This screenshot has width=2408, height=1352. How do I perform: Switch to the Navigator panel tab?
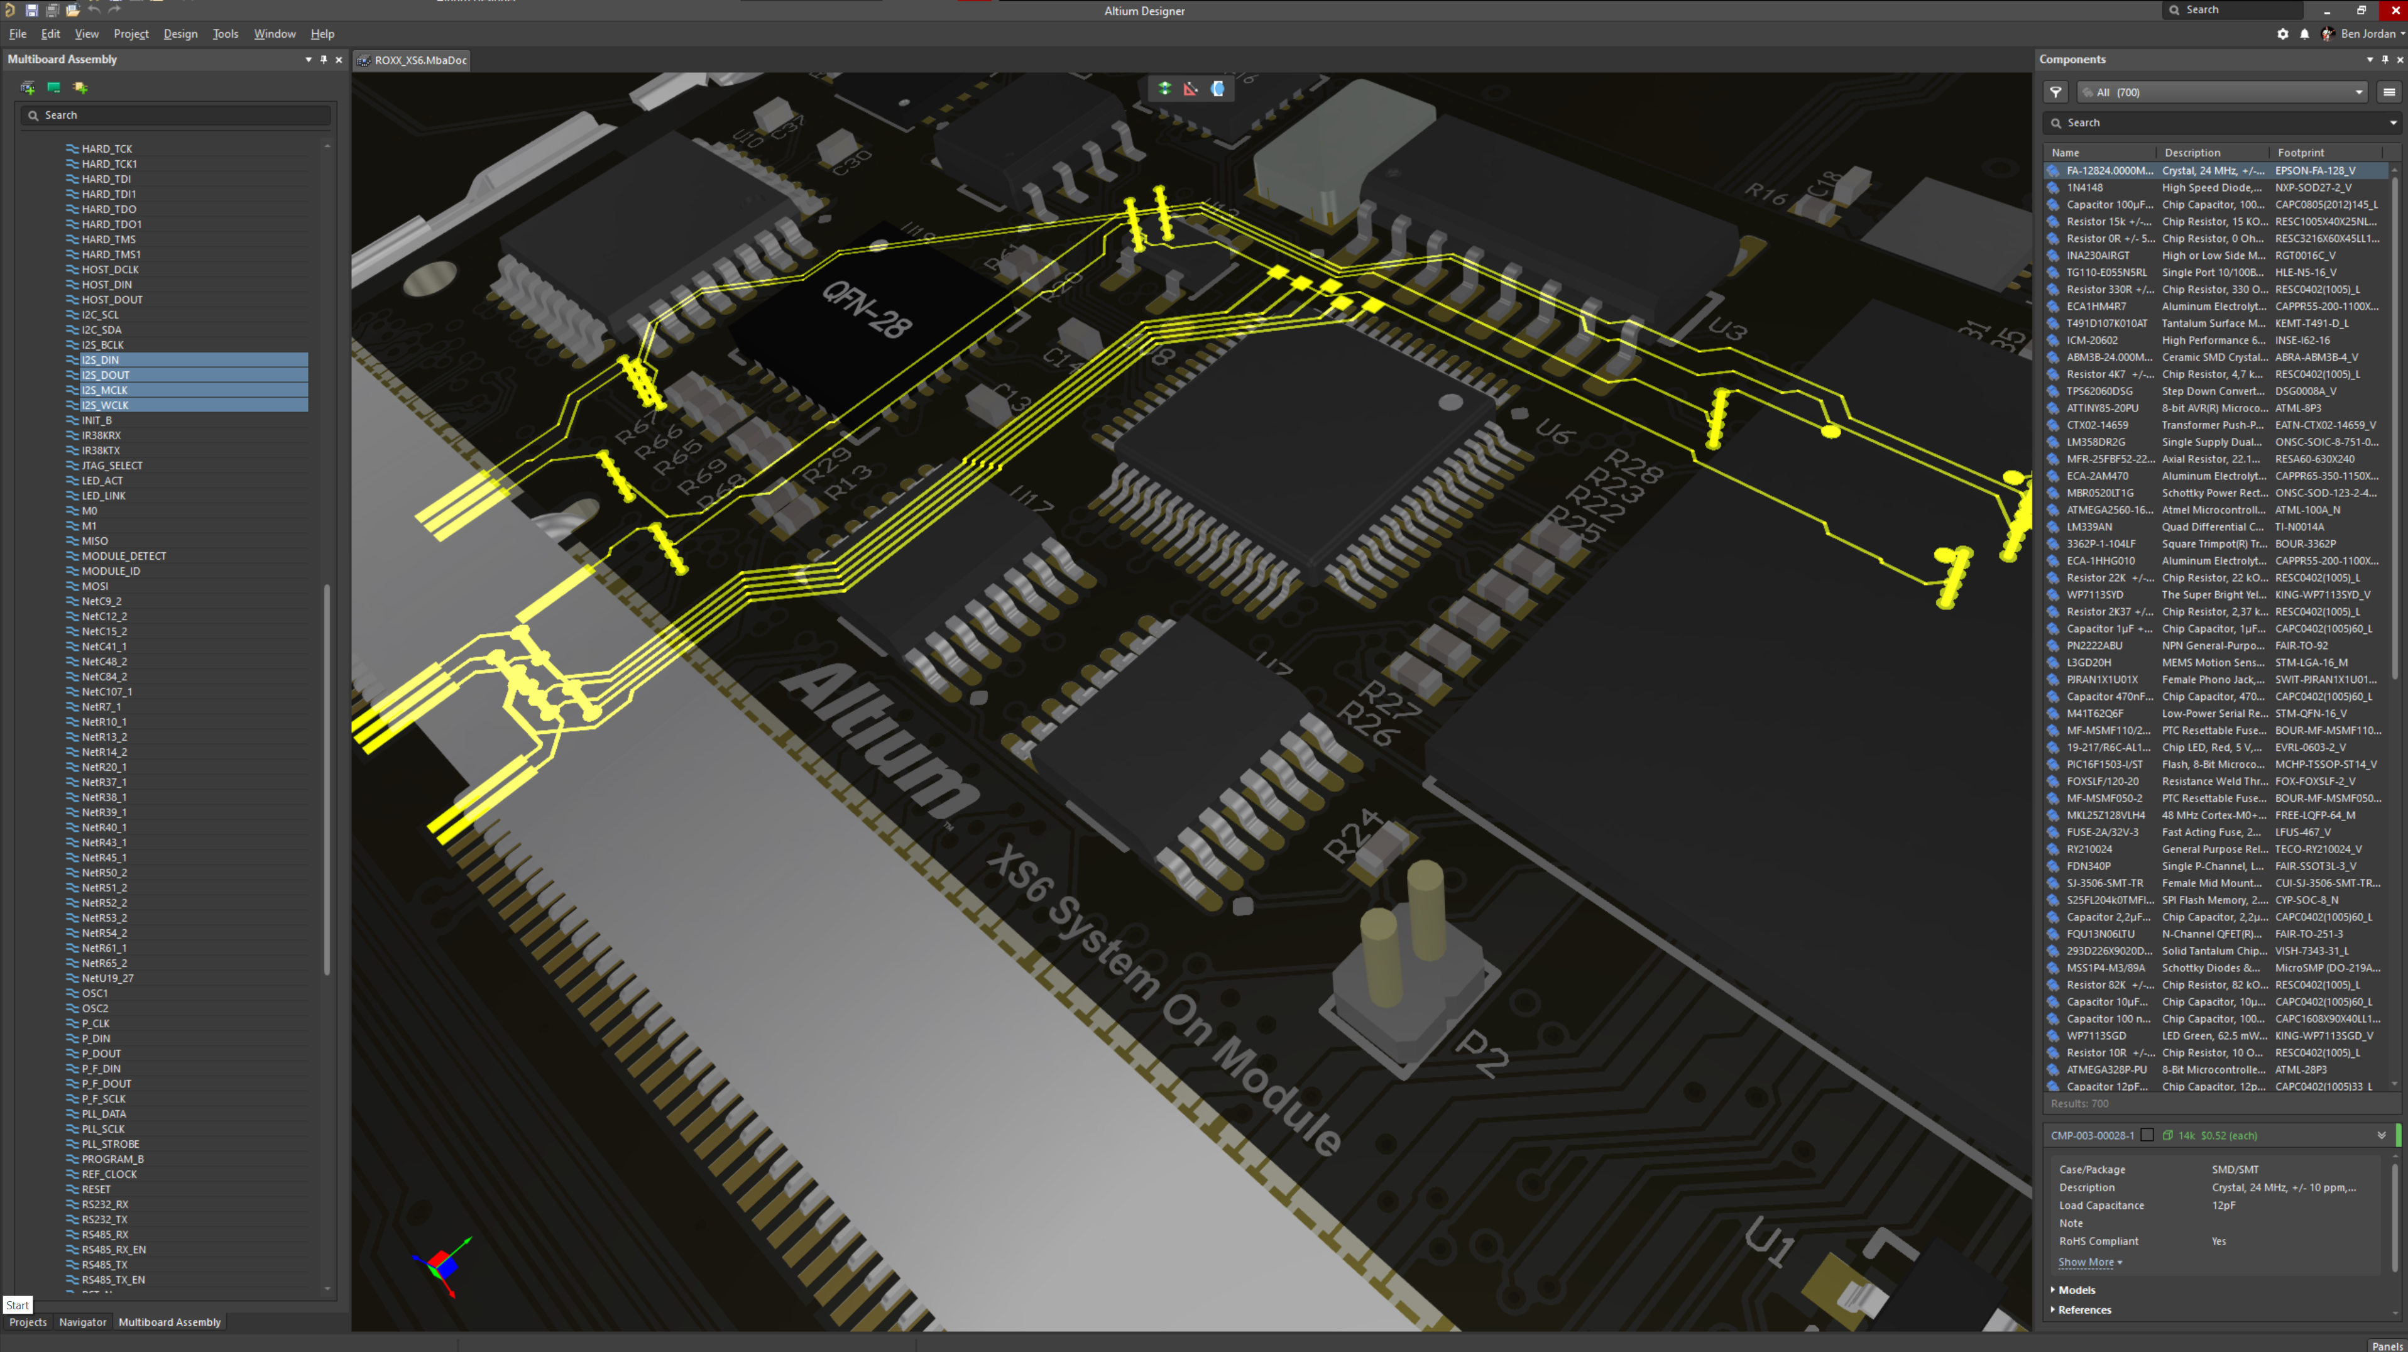click(83, 1322)
